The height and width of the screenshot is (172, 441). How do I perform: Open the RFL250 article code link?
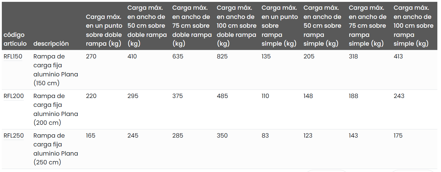(x=13, y=135)
